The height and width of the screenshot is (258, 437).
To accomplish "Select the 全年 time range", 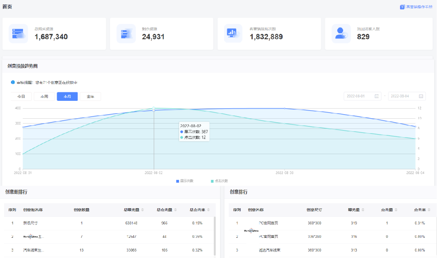I will click(90, 96).
